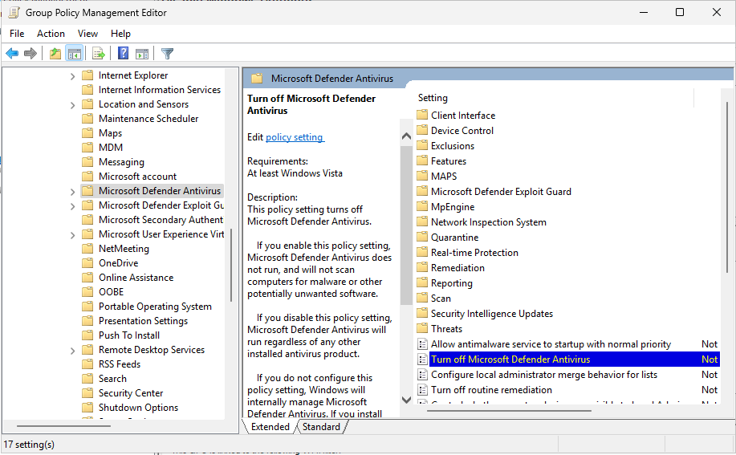
Task: Click description pane scroll down arrow
Action: tap(406, 400)
